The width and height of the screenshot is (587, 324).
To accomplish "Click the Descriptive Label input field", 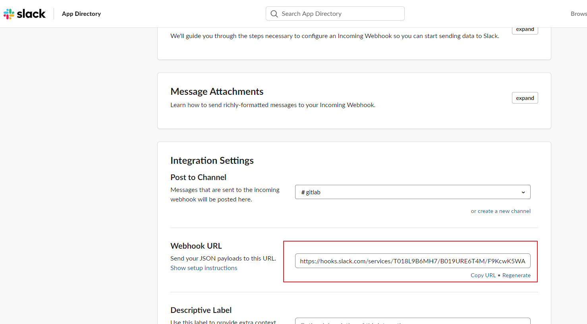I will 412,321.
